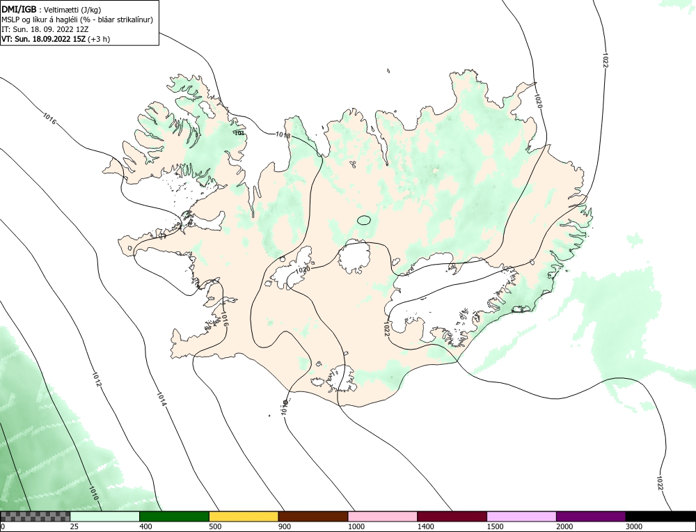This screenshot has width=696, height=532.
Task: Click the 'VT: Sun. 18.09.2022 15Z' line
Action: pos(44,39)
